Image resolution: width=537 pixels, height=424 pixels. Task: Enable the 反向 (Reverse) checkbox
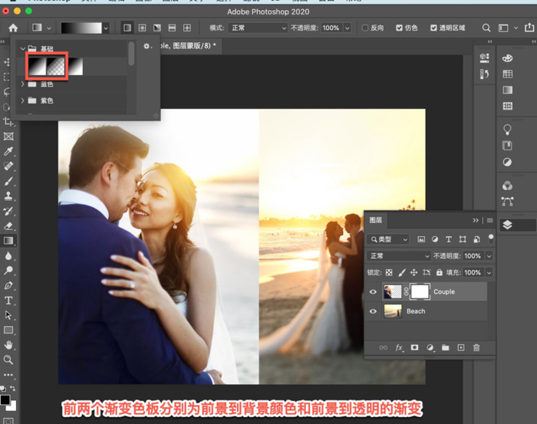[365, 28]
